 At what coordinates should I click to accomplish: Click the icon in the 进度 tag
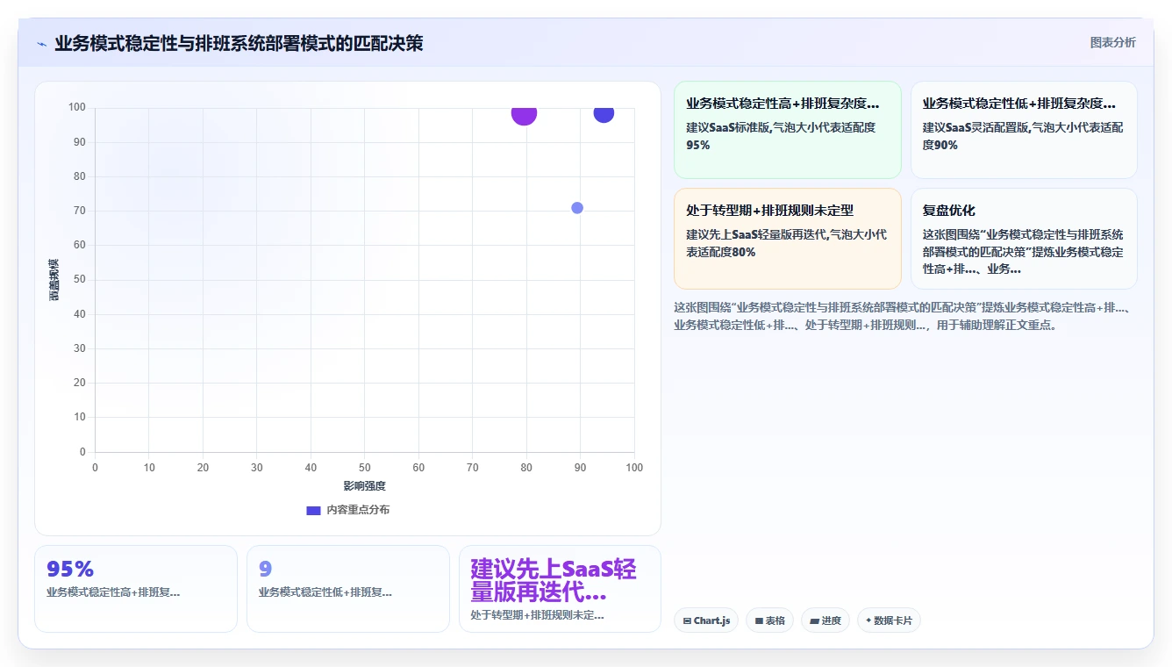click(814, 620)
